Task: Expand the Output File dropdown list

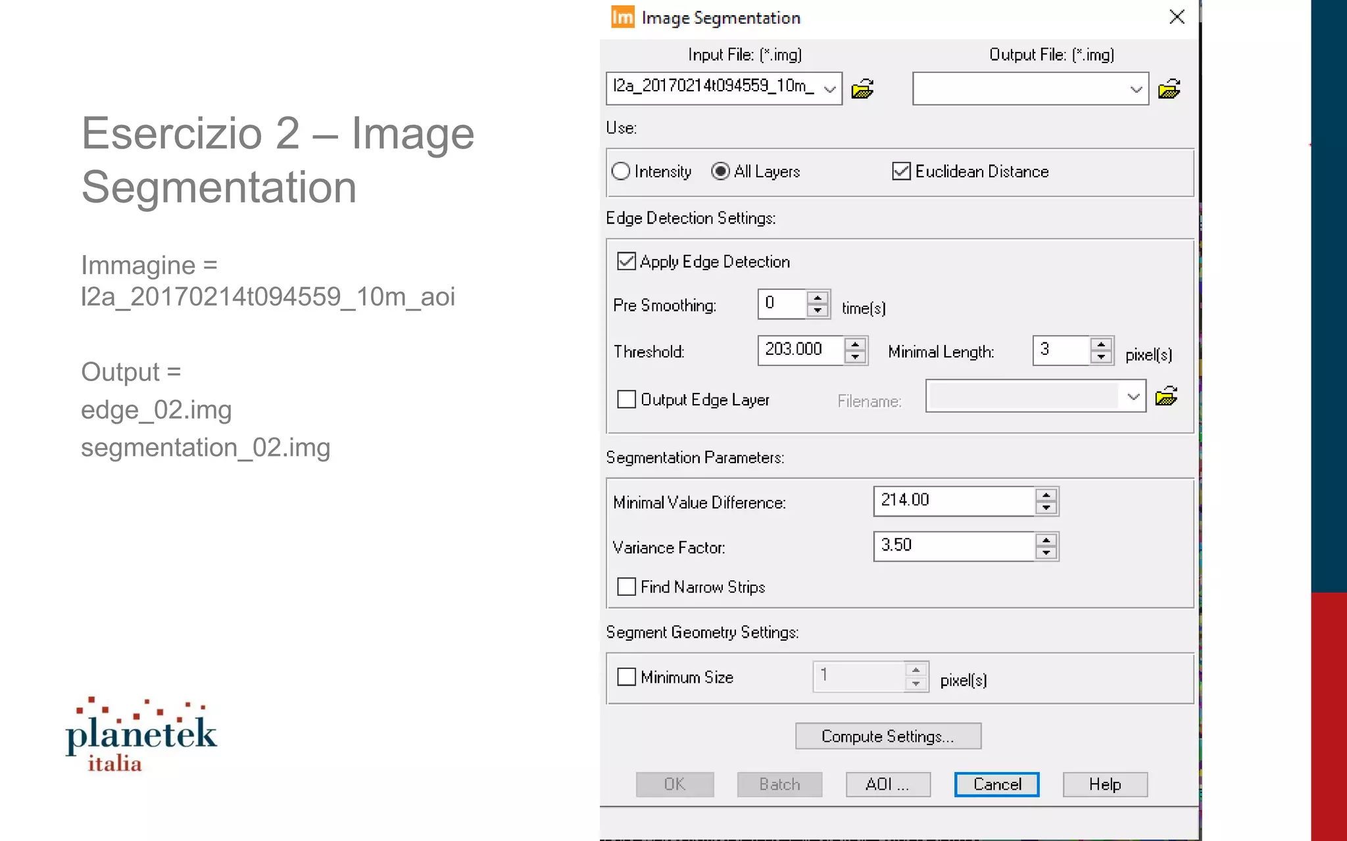Action: [x=1136, y=89]
